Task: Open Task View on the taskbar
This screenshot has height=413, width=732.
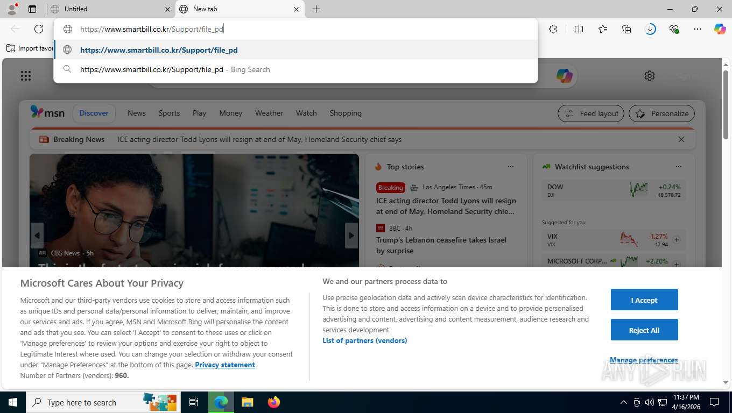Action: tap(194, 402)
